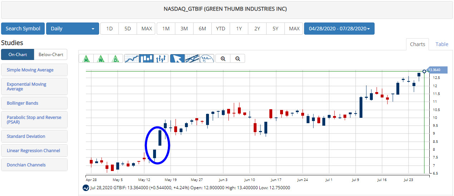Screen dimensions: 454x196
Task: Select the Below-Chart studies tab
Action: (51, 55)
